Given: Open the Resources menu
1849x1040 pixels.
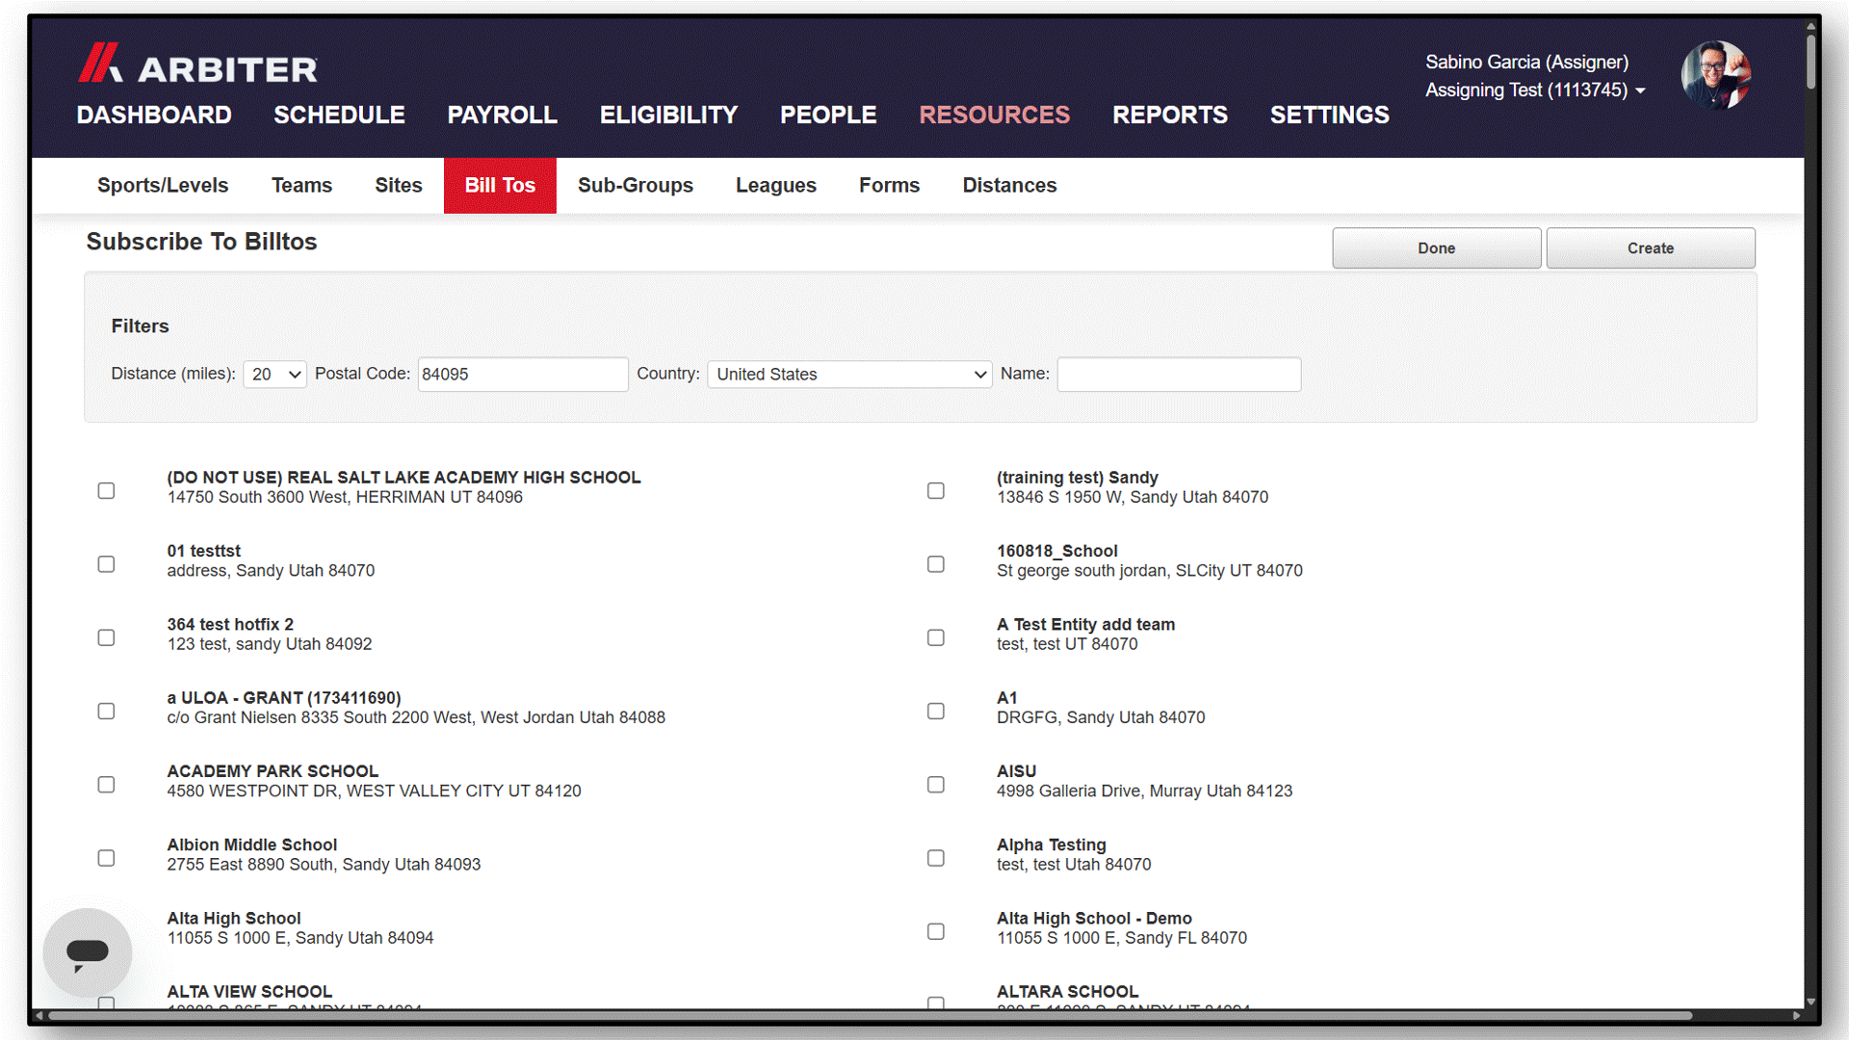Looking at the screenshot, I should click(x=994, y=115).
